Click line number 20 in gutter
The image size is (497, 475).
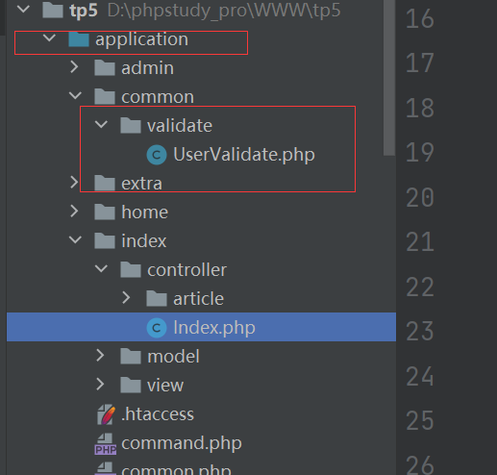tap(420, 197)
